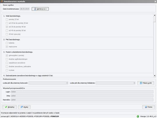Tick the 'wyższe' education checkbox
The width and height of the screenshot is (157, 118).
click(x=7, y=70)
